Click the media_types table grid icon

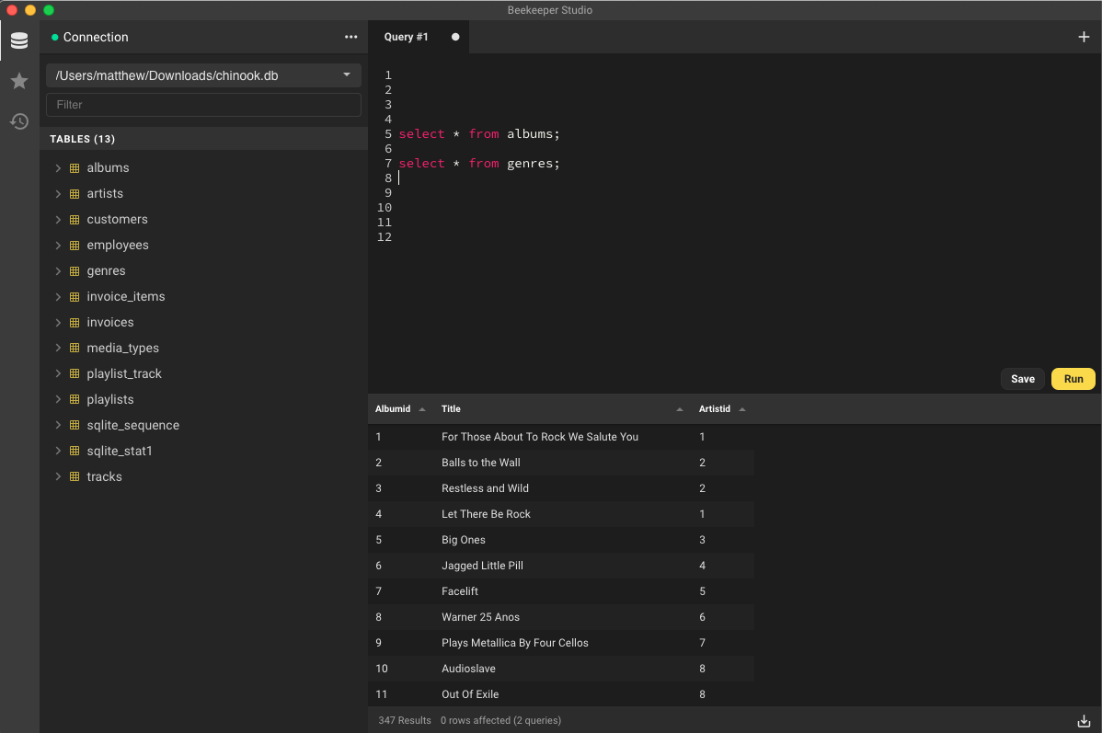pyautogui.click(x=75, y=348)
